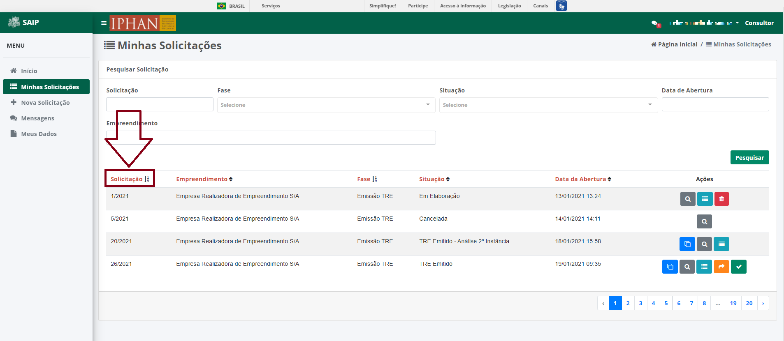Expand the Situação Selecione dropdown
This screenshot has width=784, height=341.
pyautogui.click(x=548, y=105)
